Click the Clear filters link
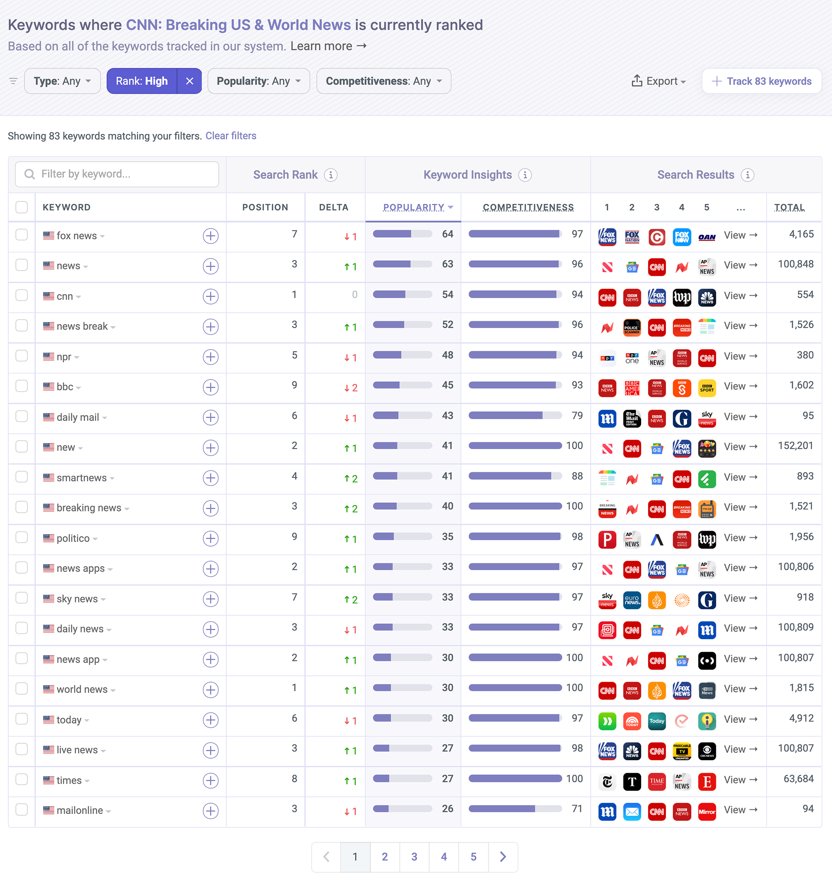Screen dimensions: 832x883 [230, 136]
